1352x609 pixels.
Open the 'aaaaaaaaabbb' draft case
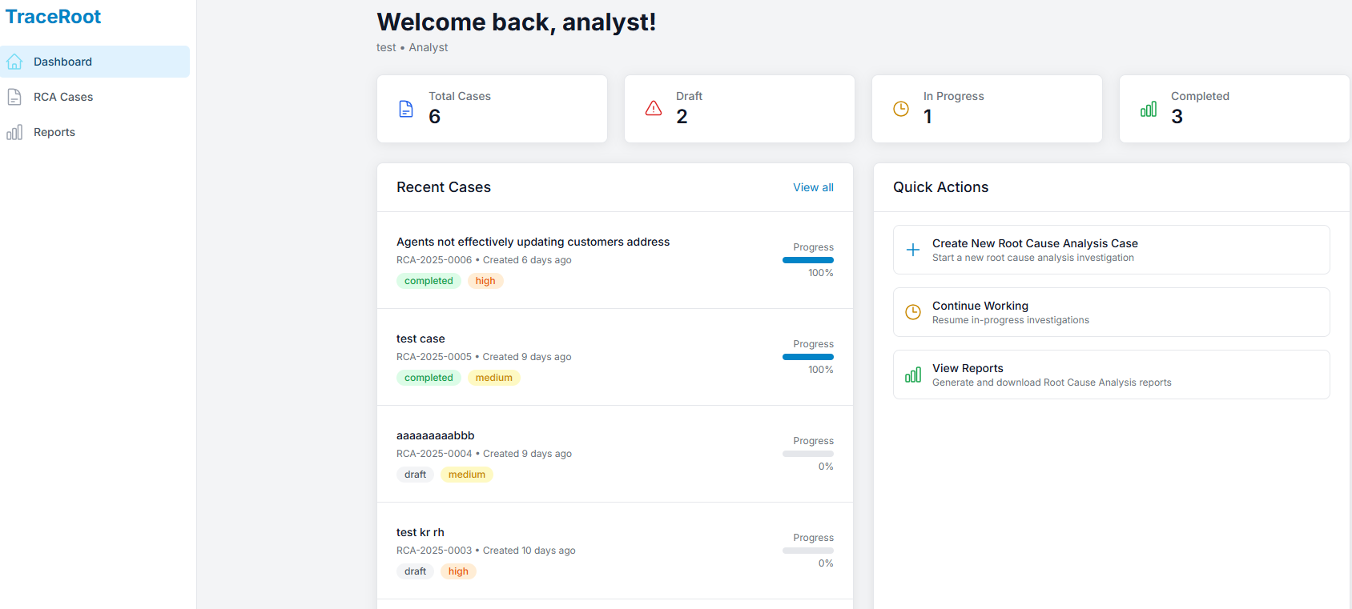coord(435,435)
